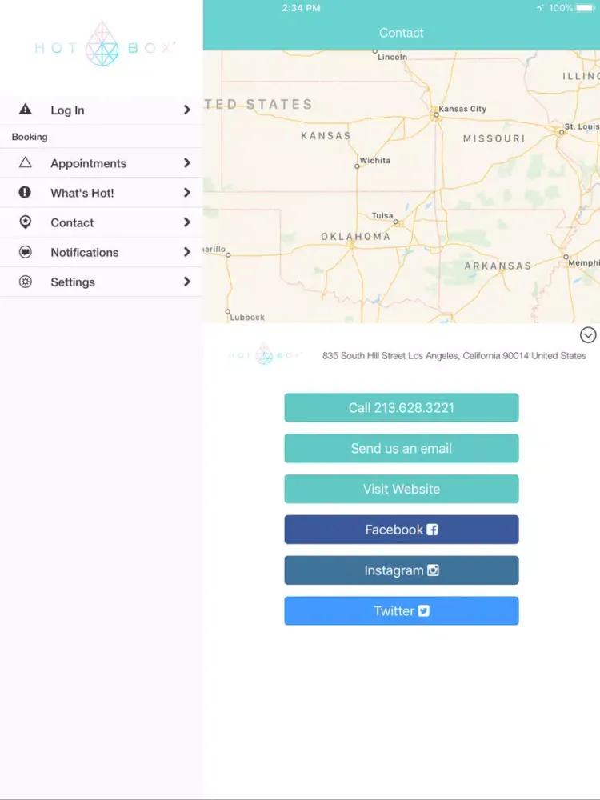
Task: Select Contact menu item
Action: pos(101,222)
